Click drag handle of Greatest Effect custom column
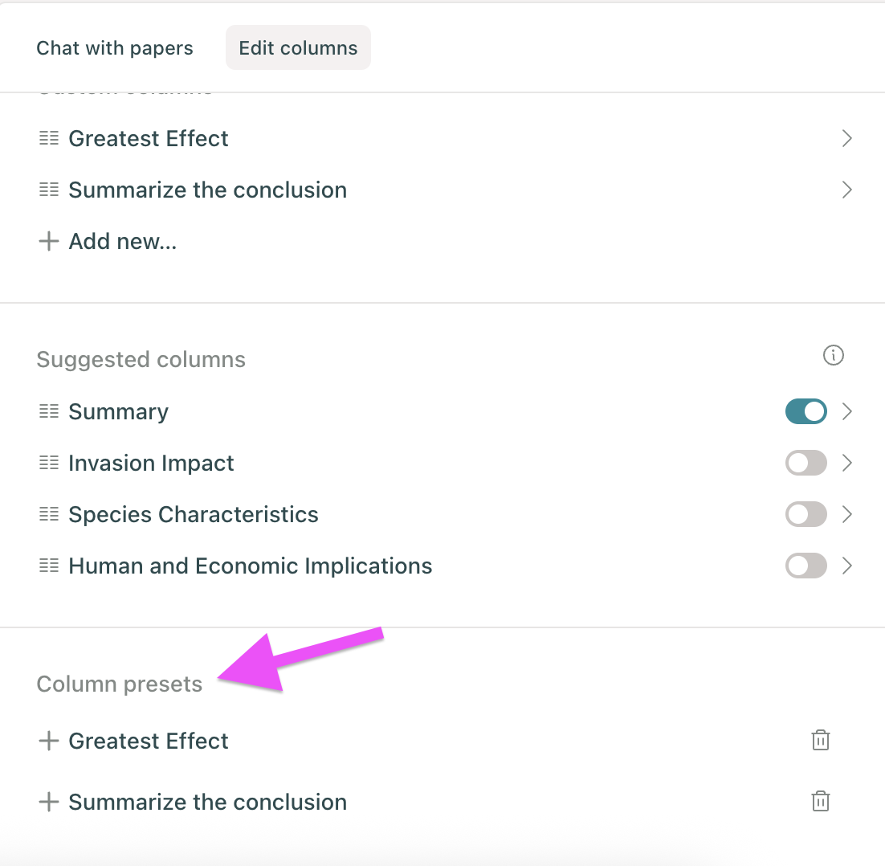 (49, 138)
